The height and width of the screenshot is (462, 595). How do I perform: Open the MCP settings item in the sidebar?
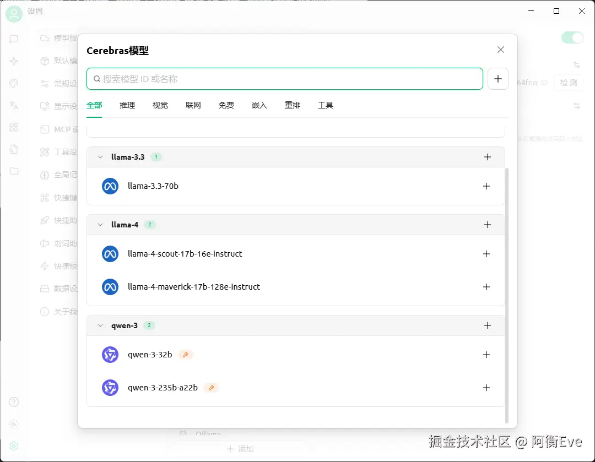pyautogui.click(x=59, y=129)
